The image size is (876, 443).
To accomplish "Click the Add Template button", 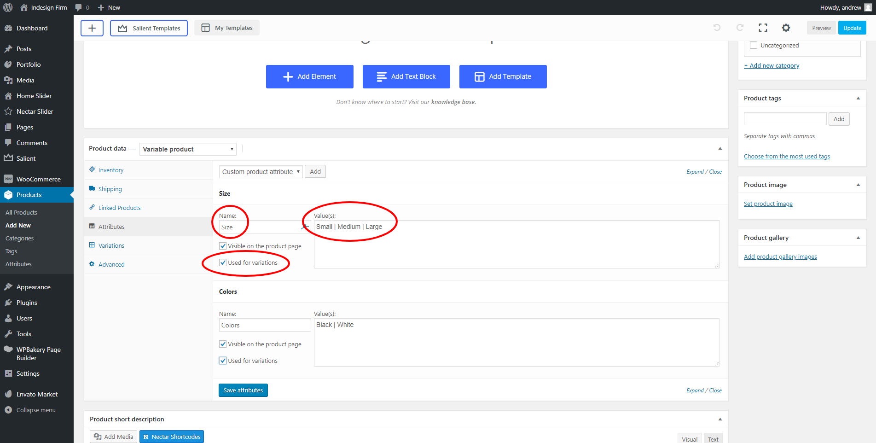I will tap(503, 76).
